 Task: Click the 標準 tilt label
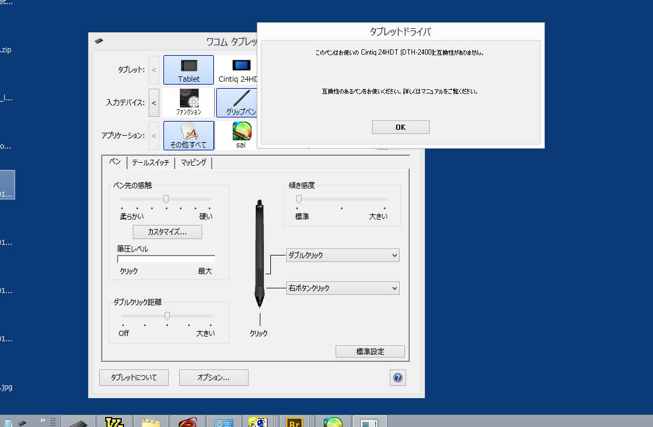coord(302,216)
